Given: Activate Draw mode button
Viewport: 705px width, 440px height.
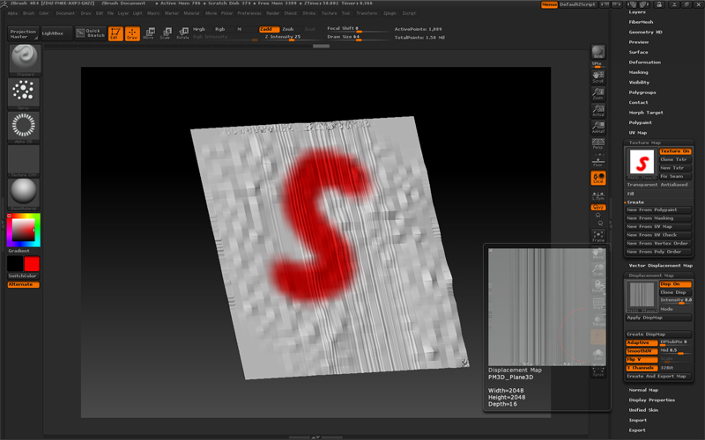Looking at the screenshot, I should pyautogui.click(x=132, y=33).
